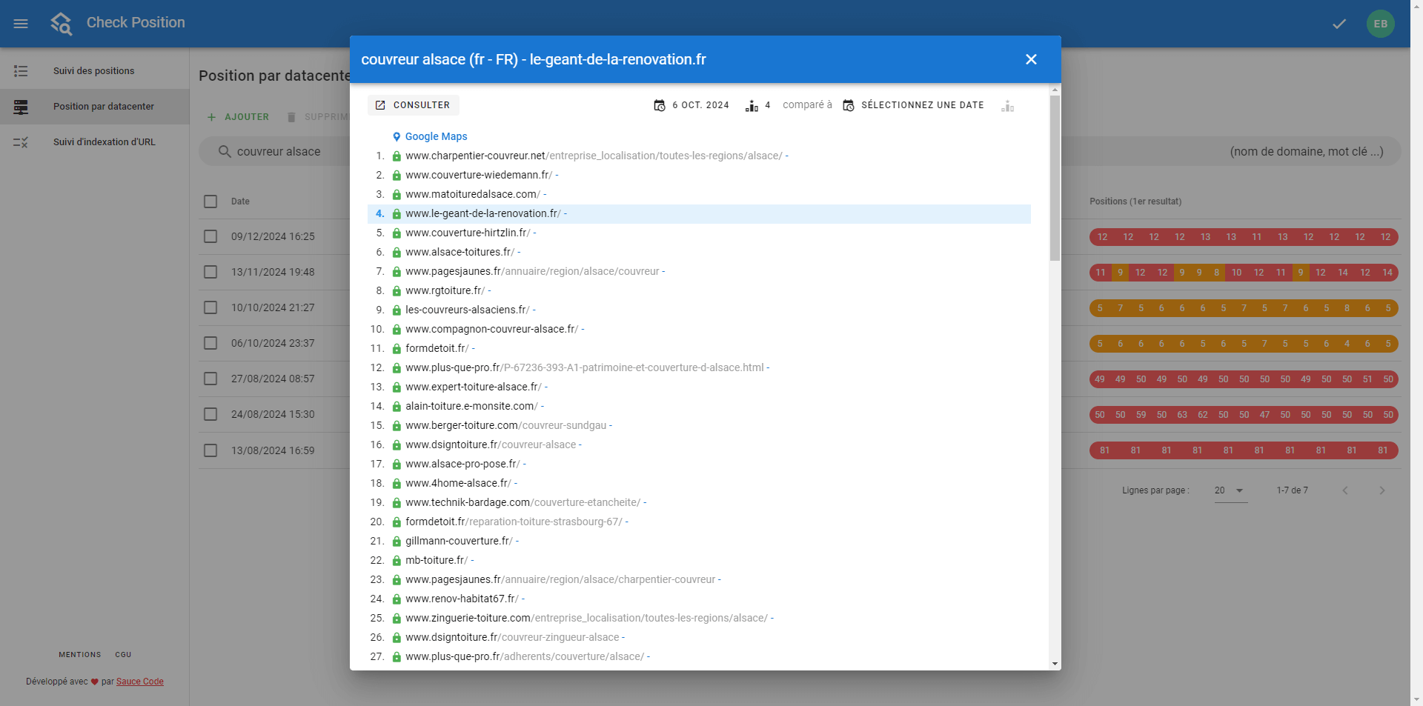Click the Check Position logo icon
Image resolution: width=1423 pixels, height=706 pixels.
click(x=62, y=24)
